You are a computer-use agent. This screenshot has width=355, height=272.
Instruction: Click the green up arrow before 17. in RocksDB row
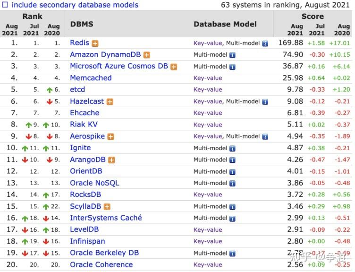(x=46, y=195)
